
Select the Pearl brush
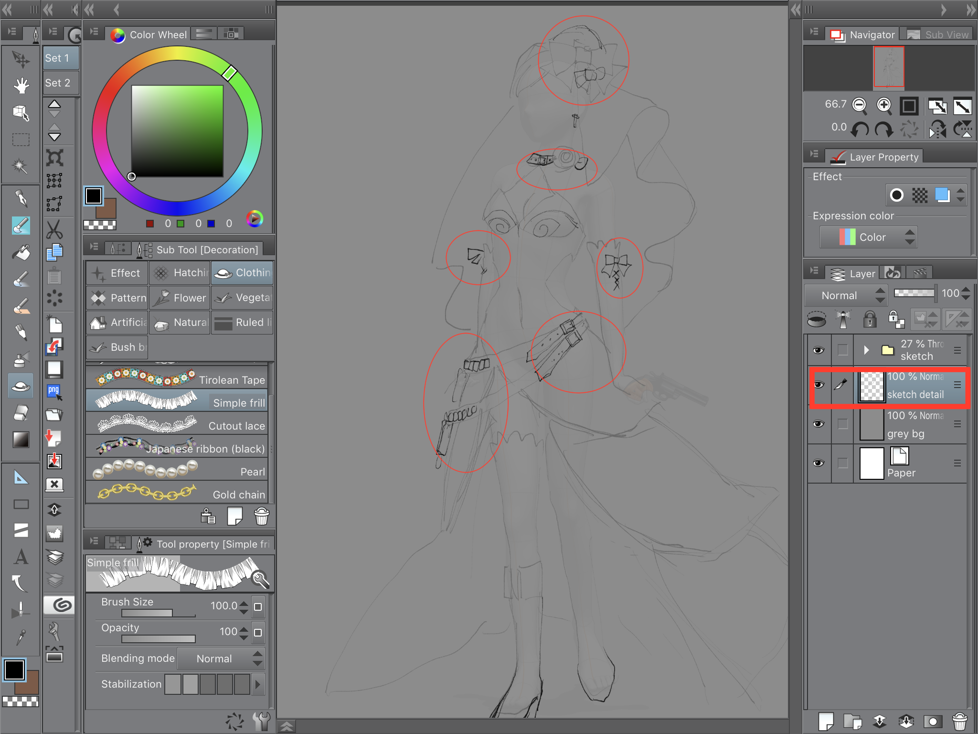[177, 470]
